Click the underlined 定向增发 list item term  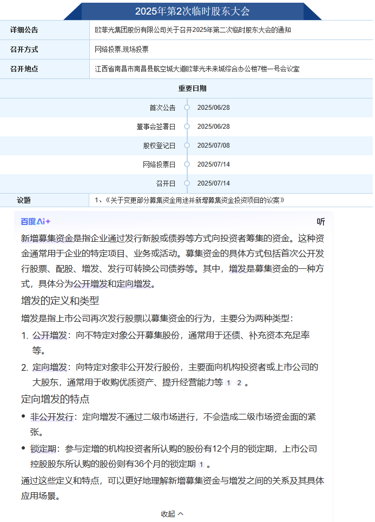pos(50,367)
